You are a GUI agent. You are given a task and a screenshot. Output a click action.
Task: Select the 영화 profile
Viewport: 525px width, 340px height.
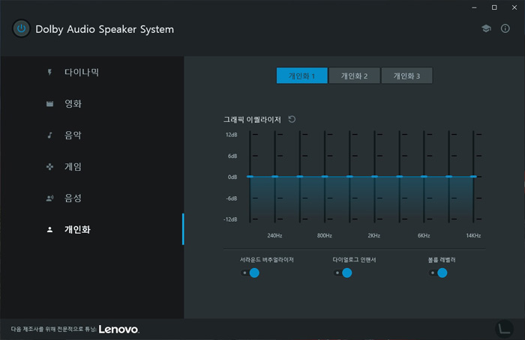point(91,103)
